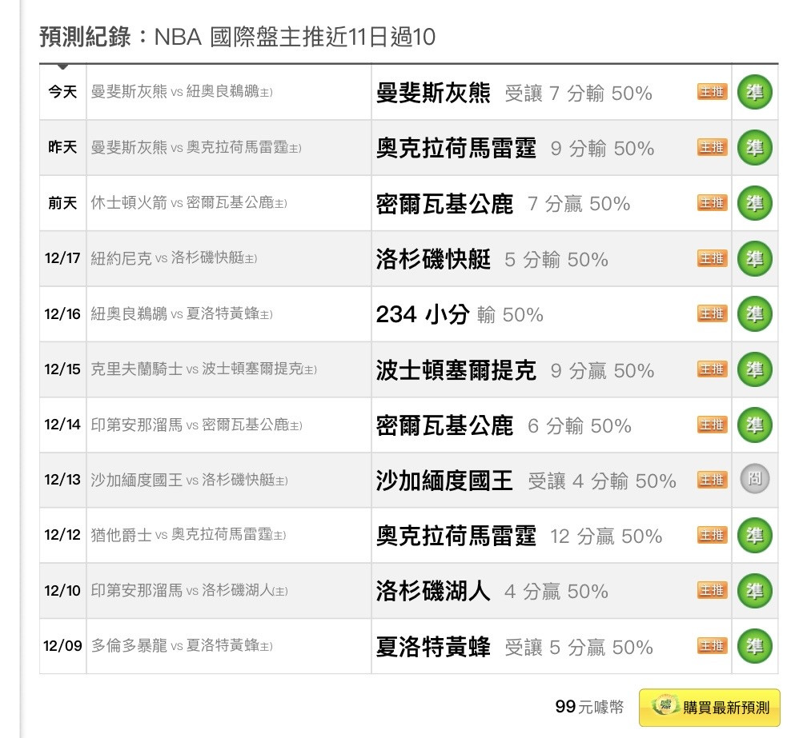
Task: Select the 洛杉磯快艇 5 分輸 prediction
Action: (x=492, y=259)
